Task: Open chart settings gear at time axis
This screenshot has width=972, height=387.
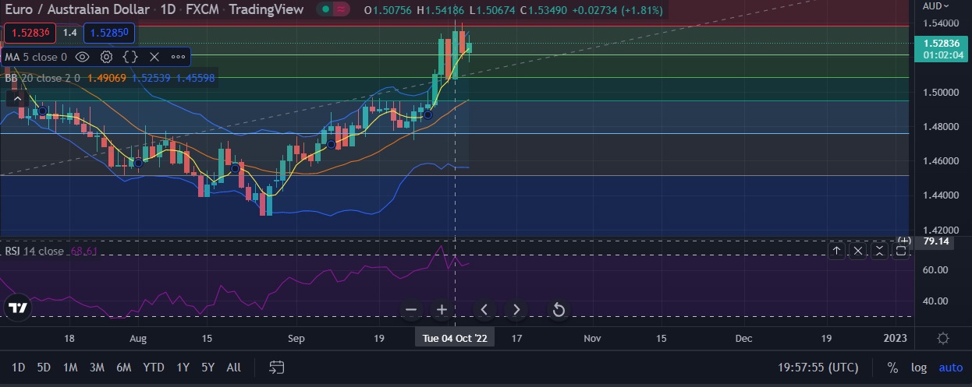Action: click(943, 339)
